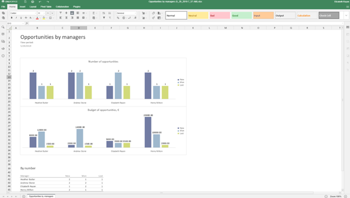Click the copy icon in toolbar
This screenshot has width=350, height=198.
coord(3,13)
